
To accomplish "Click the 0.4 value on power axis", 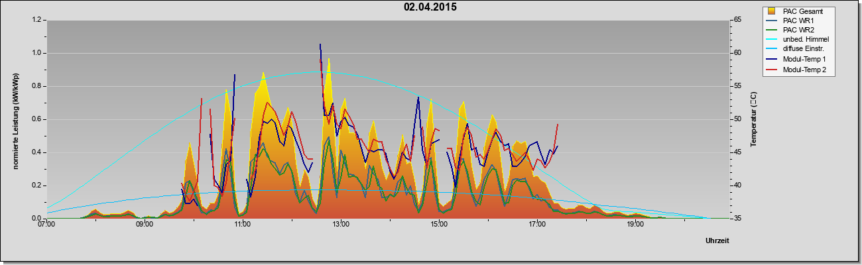I will point(37,152).
